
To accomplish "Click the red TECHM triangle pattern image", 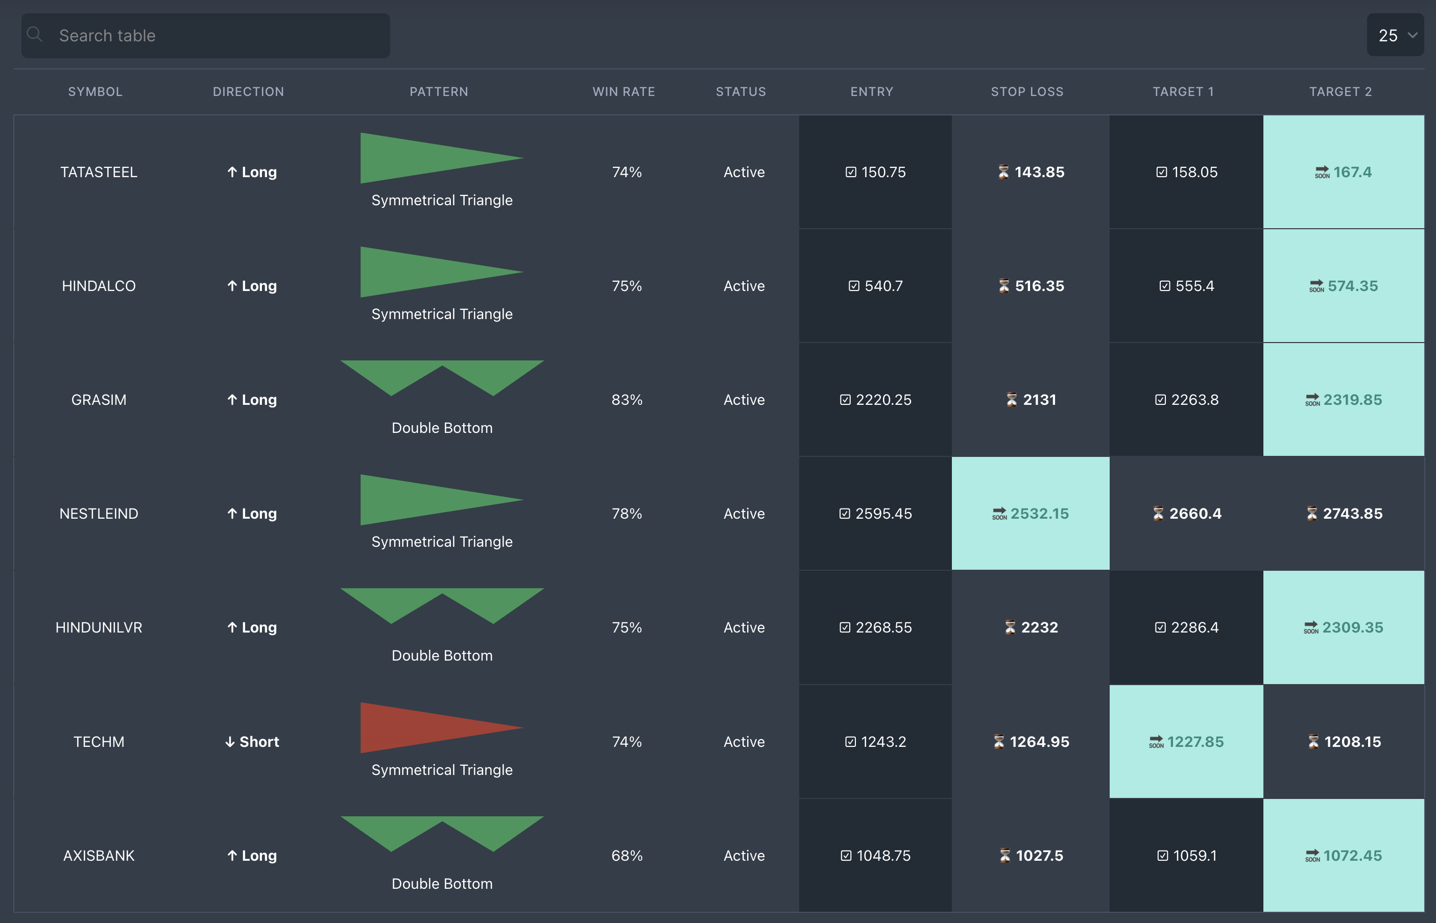I will 442,727.
